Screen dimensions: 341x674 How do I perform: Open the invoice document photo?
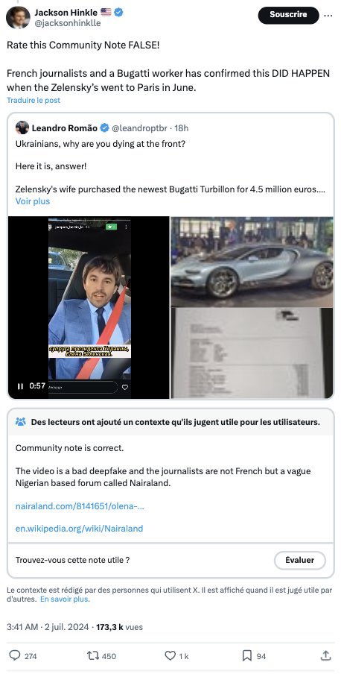pyautogui.click(x=252, y=353)
